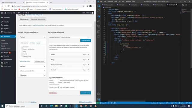Open Cortana circle on taskbar
The height and width of the screenshot is (108, 192).
click(x=41, y=106)
